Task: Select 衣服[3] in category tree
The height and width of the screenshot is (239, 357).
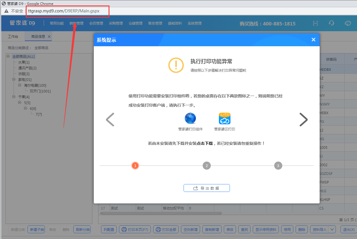Action: click(x=24, y=74)
